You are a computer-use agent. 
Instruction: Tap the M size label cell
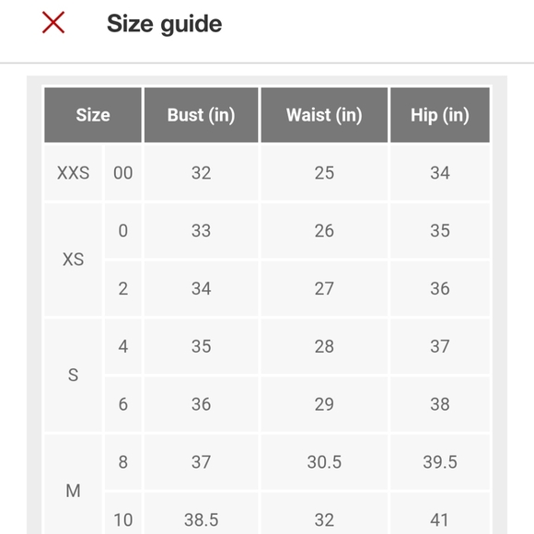click(x=73, y=484)
